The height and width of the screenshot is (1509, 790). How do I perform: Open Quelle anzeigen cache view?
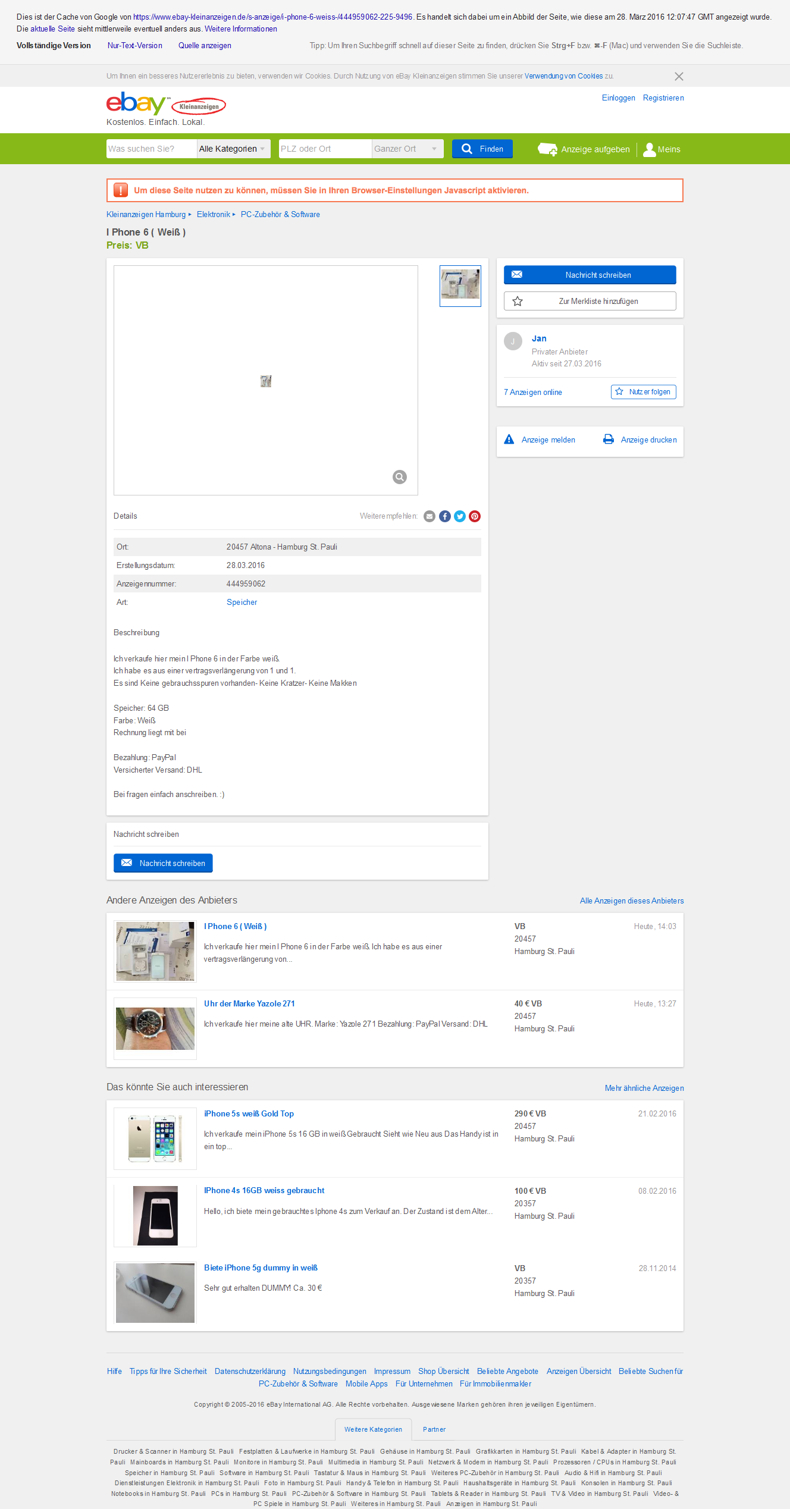(205, 46)
